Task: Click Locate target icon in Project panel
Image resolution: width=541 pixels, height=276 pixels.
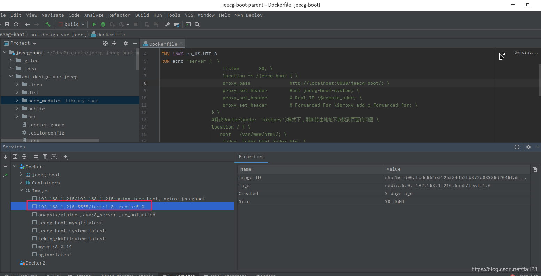Action: click(x=105, y=43)
